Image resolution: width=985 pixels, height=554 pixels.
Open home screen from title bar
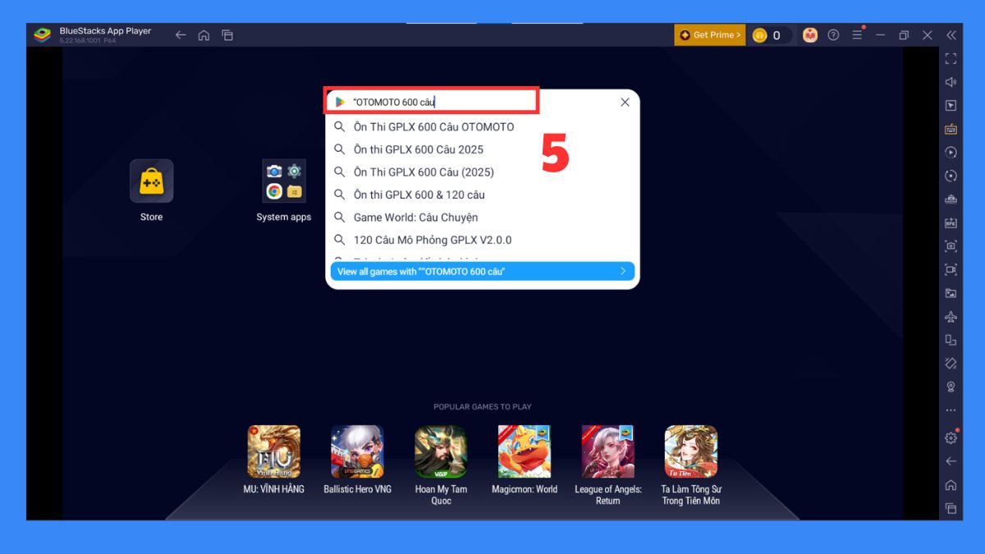click(x=204, y=35)
